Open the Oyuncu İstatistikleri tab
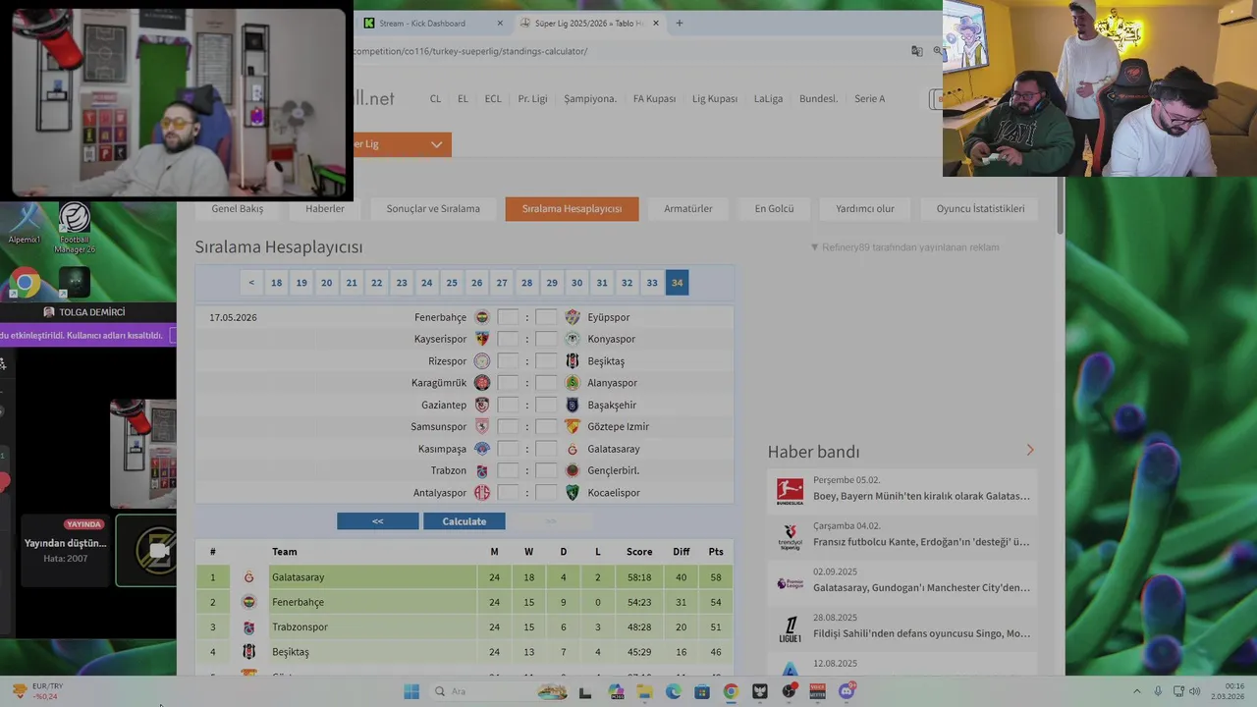The width and height of the screenshot is (1257, 707). point(980,208)
